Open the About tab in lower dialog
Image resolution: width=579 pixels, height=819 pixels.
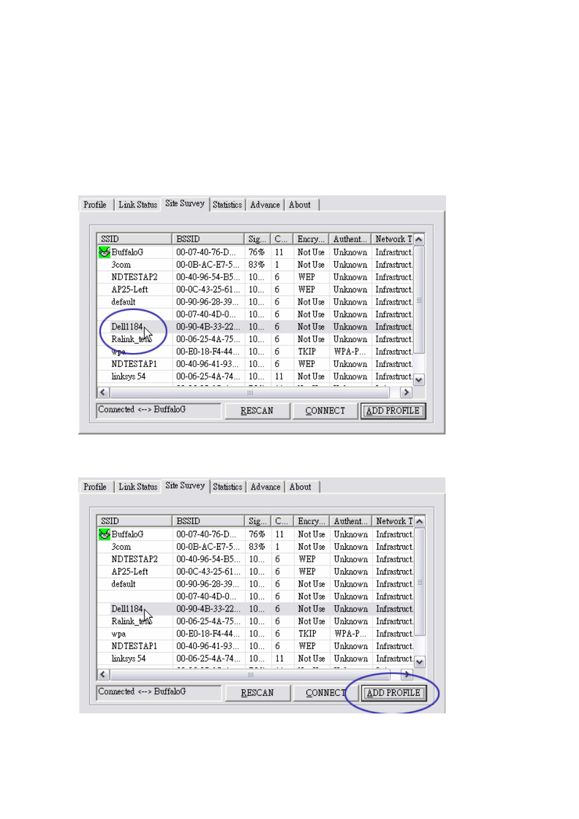pyautogui.click(x=300, y=487)
